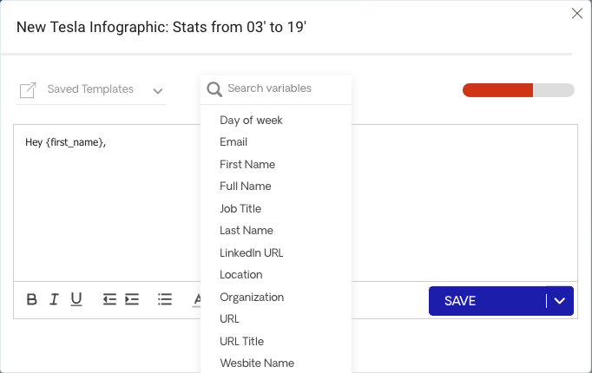Toggle bold formatting in editor toolbar
Image resolution: width=592 pixels, height=373 pixels.
coord(32,299)
